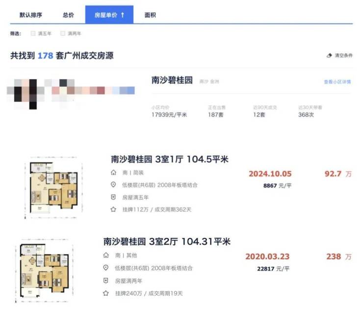Image resolution: width=363 pixels, height=315 pixels.
Task: Open 查看小区详情 link
Action: coord(337,82)
